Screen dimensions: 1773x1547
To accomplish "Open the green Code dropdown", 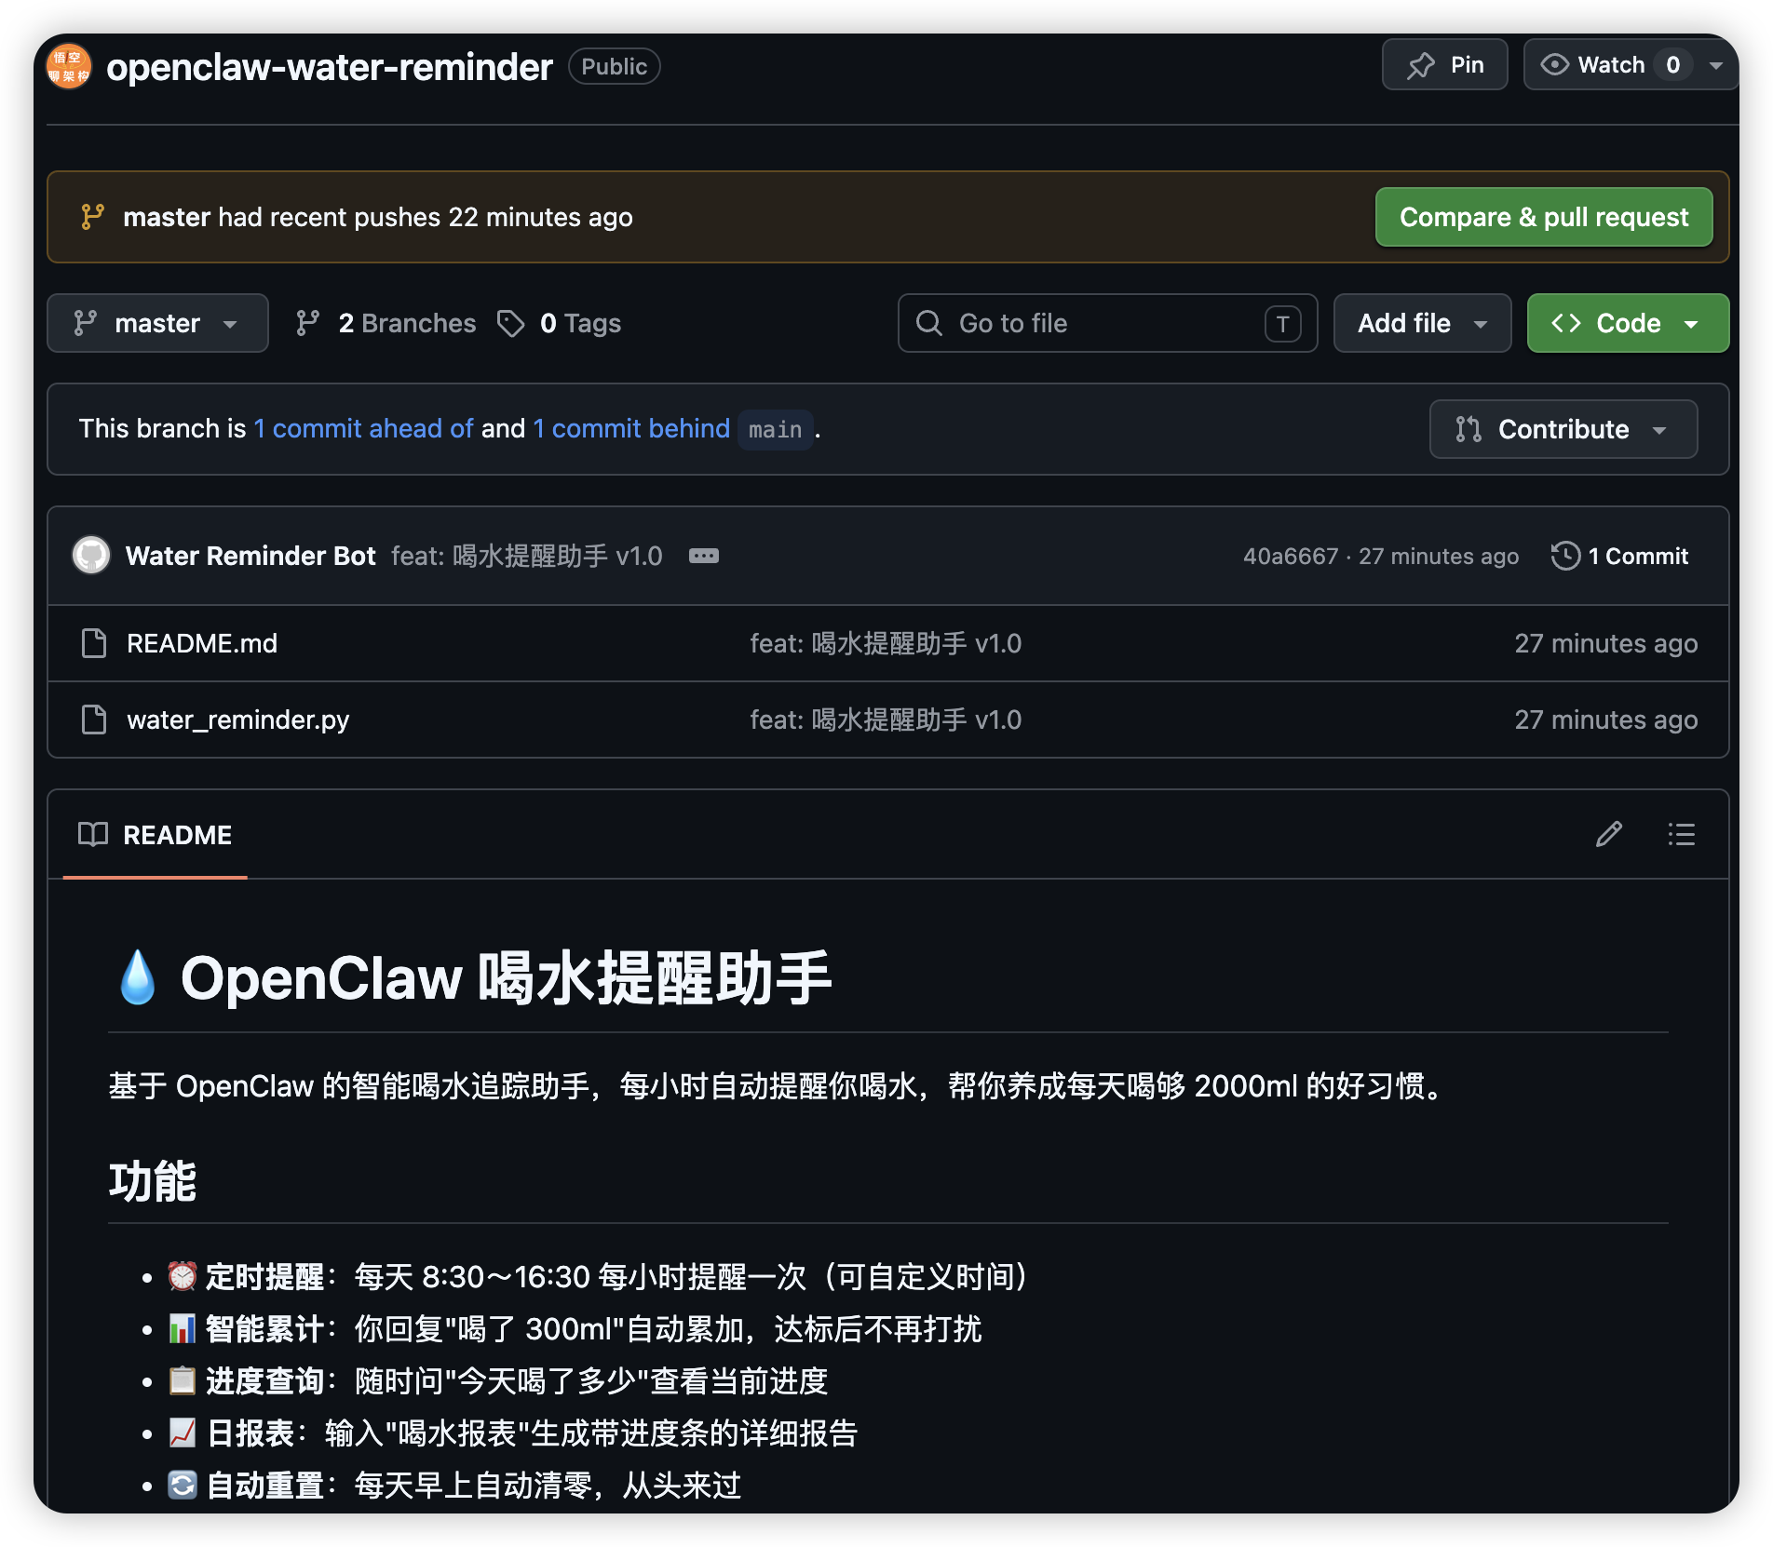I will pyautogui.click(x=1627, y=323).
